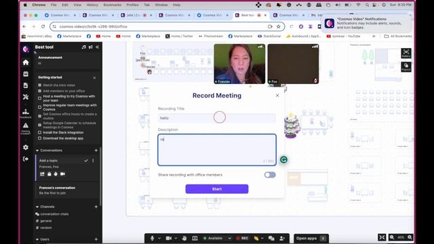Open the History menu in menu bar
The height and width of the screenshot is (244, 434).
(x=92, y=5)
